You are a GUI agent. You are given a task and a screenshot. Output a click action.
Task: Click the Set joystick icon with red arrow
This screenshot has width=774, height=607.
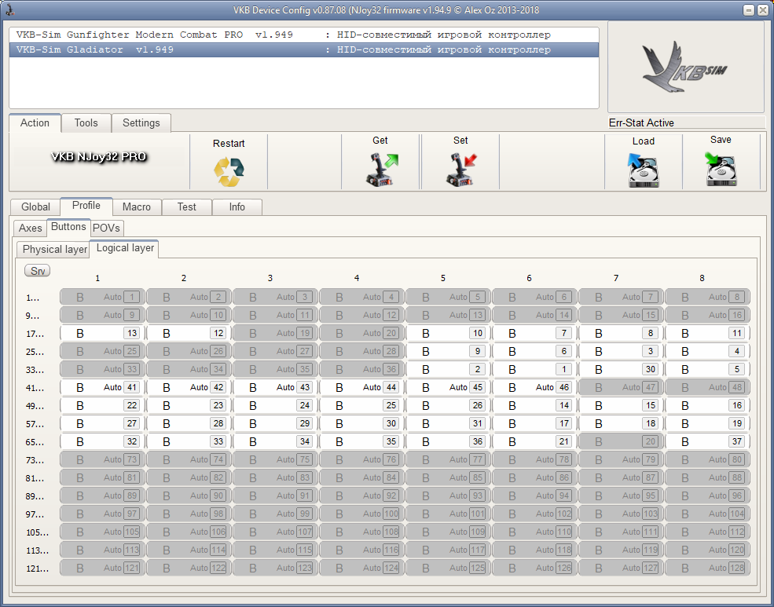(x=461, y=170)
